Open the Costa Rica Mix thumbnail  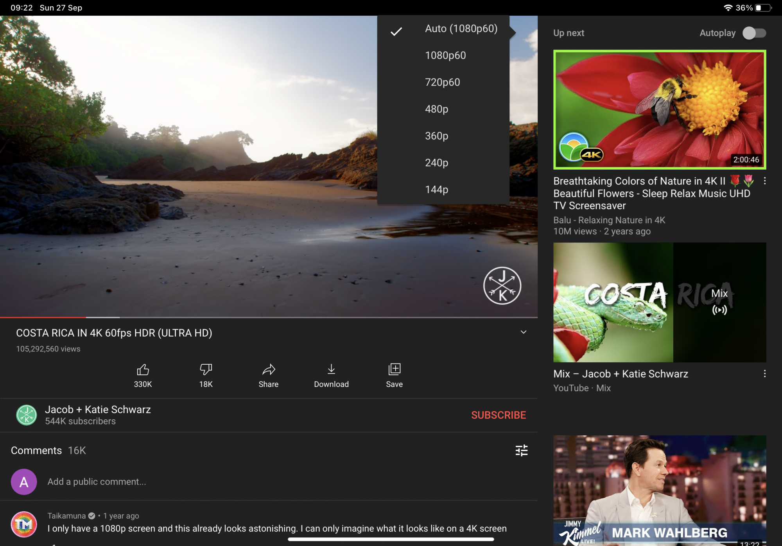pyautogui.click(x=660, y=302)
